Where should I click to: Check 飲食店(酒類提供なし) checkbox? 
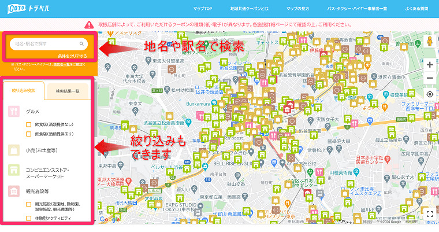pos(28,124)
